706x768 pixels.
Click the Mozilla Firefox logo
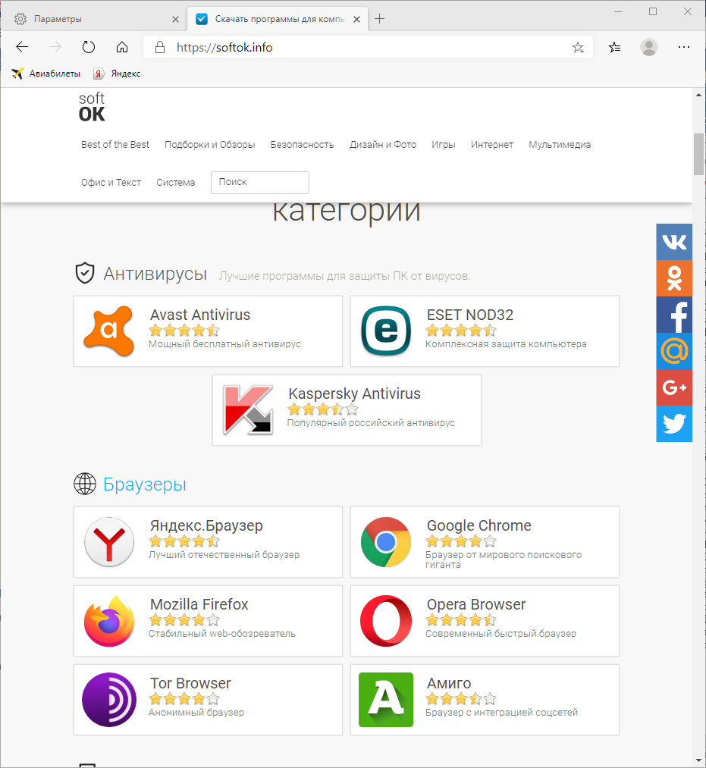point(108,621)
